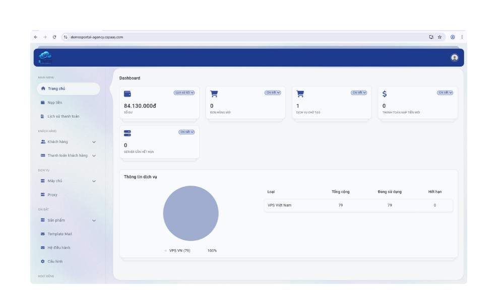Expand the Sản phẩm menu chevron
Image resolution: width=504 pixels, height=302 pixels.
[94, 220]
